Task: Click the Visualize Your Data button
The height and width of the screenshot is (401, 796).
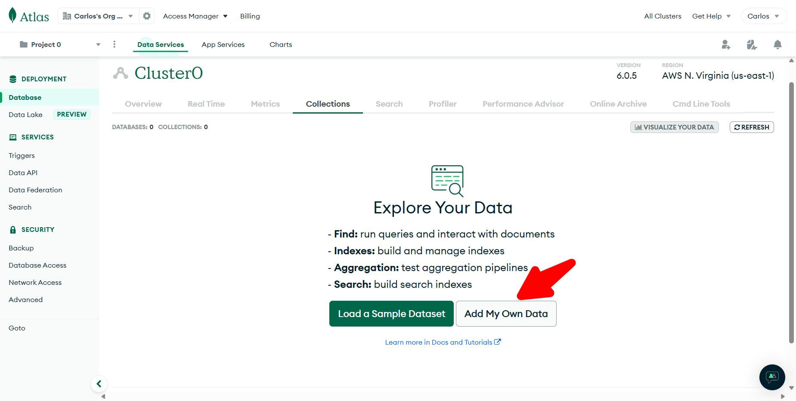Action: click(674, 127)
